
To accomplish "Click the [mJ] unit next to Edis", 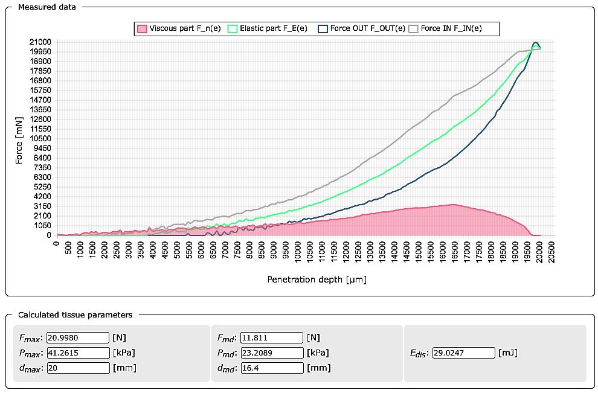I will [x=508, y=353].
